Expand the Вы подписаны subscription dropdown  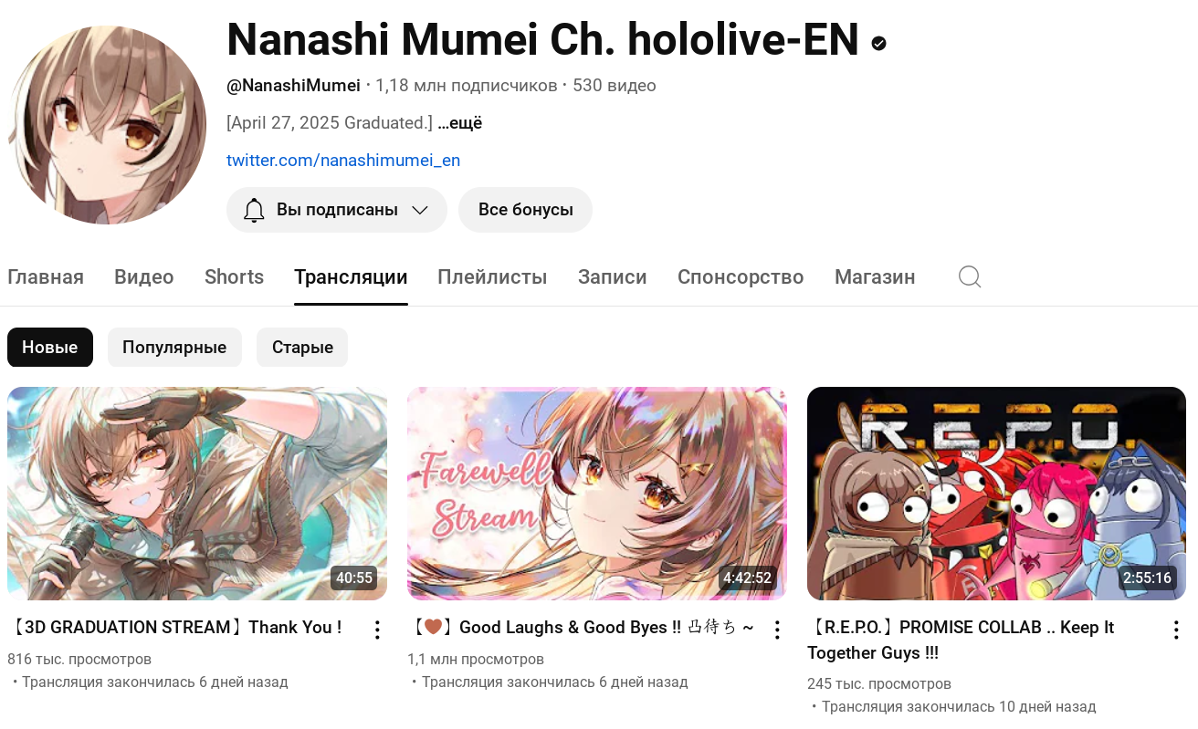(337, 210)
